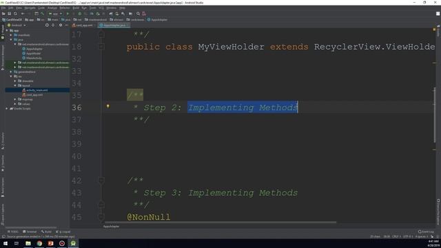The width and height of the screenshot is (441, 248).
Task: Collapse the layout folder
Action: (x=15, y=85)
